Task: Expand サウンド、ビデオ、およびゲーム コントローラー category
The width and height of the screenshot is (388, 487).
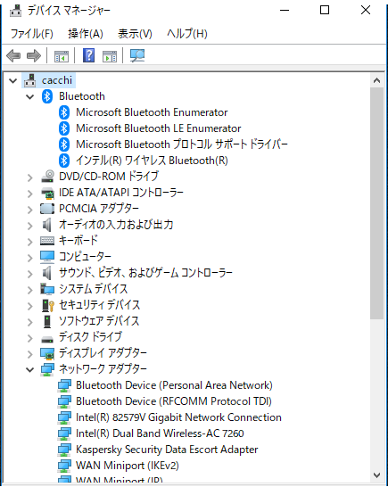Action: (29, 274)
